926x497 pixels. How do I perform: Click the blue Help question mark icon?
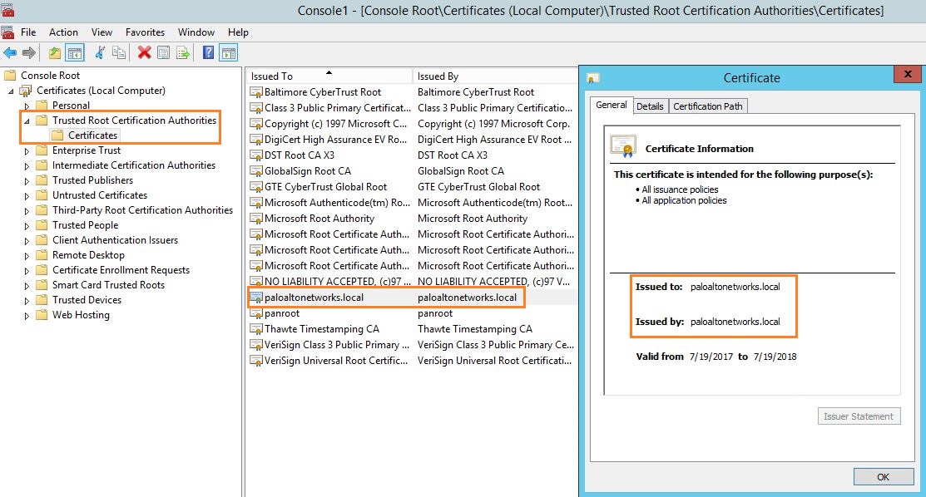(209, 53)
